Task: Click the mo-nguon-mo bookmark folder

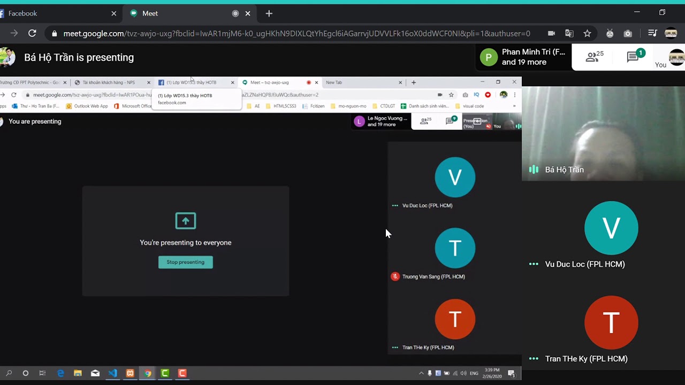Action: pos(348,106)
